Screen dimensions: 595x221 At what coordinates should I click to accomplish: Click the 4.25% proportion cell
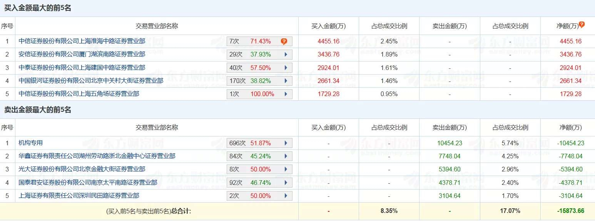(510, 156)
